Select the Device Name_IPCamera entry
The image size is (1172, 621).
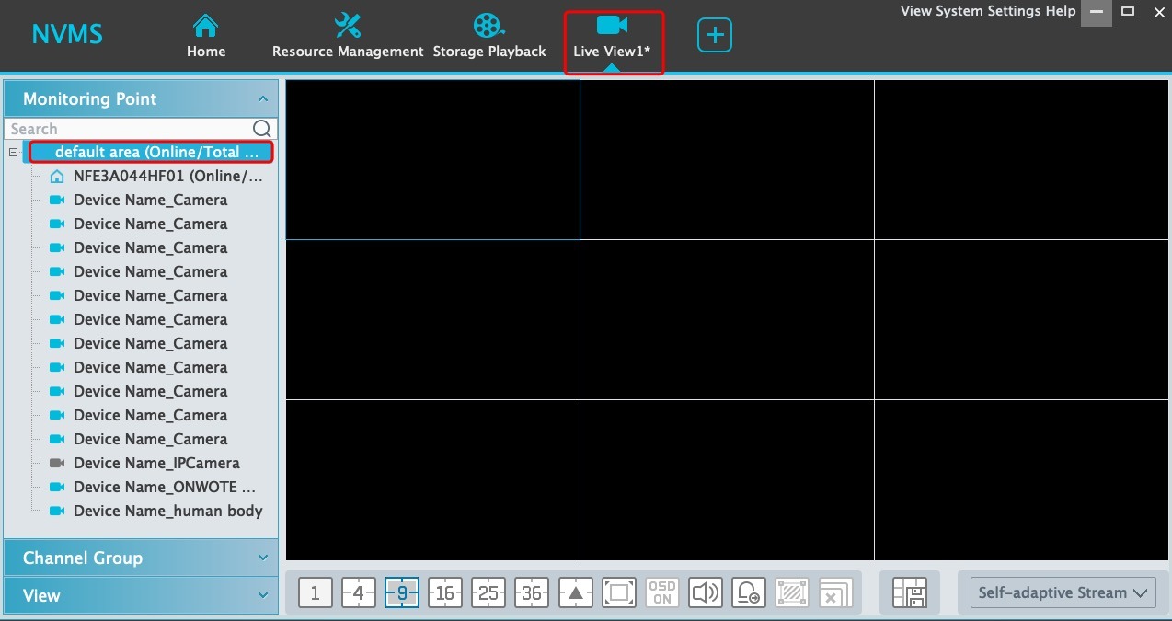[156, 463]
